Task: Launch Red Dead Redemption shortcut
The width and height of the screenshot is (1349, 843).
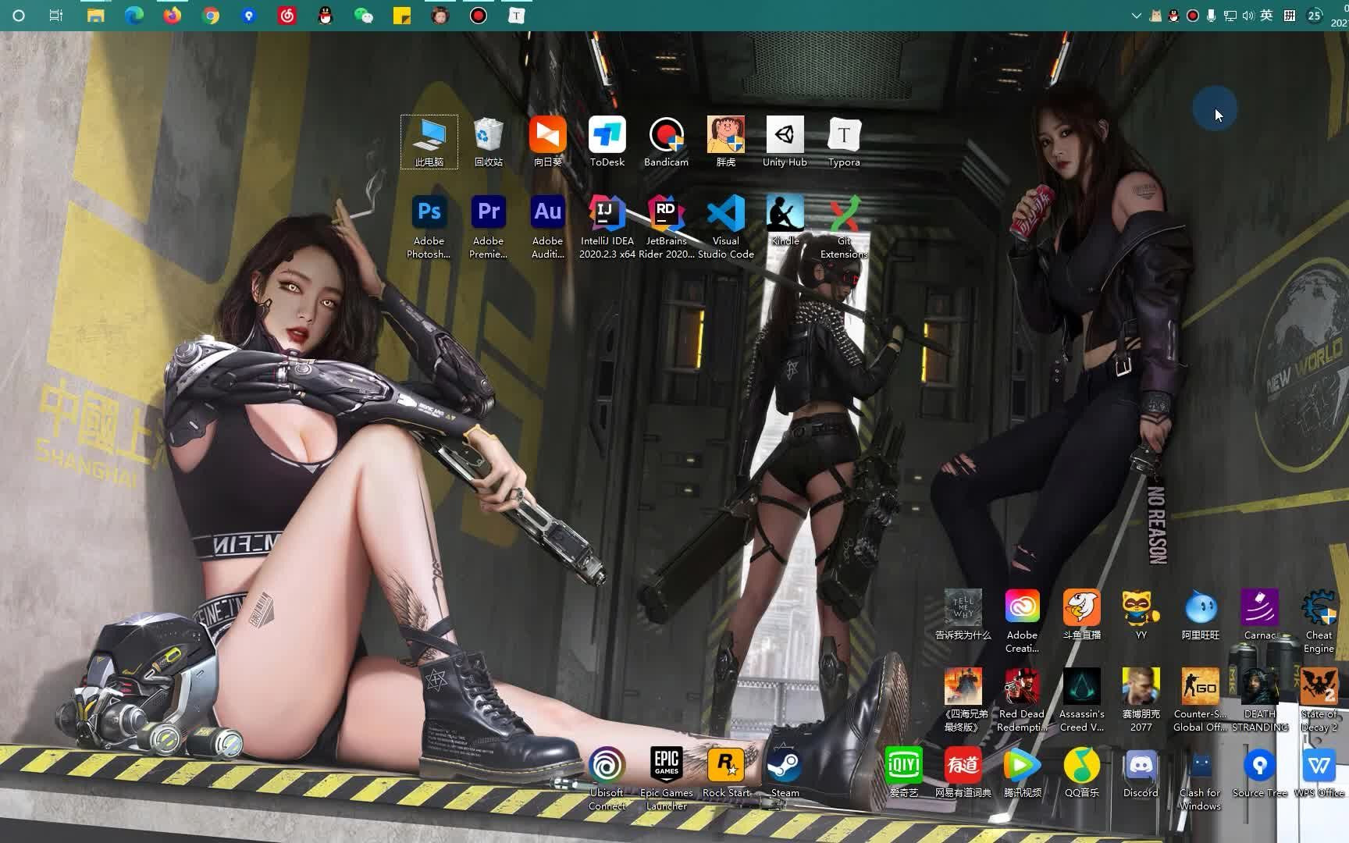Action: pyautogui.click(x=1023, y=700)
